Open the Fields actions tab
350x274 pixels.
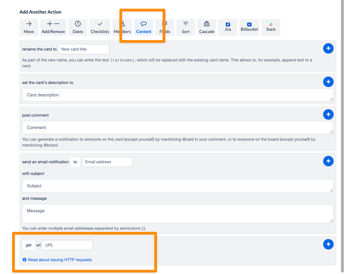165,27
